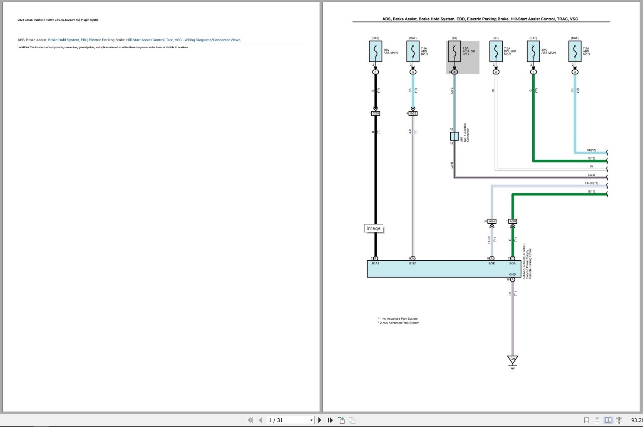Click the Trac hyperlink
The height and width of the screenshot is (427, 643).
pos(169,39)
